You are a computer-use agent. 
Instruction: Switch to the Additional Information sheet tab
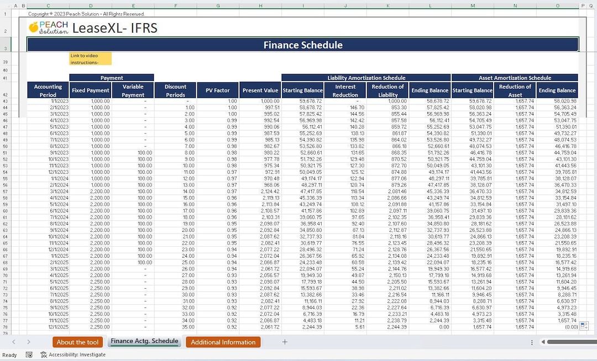223,342
